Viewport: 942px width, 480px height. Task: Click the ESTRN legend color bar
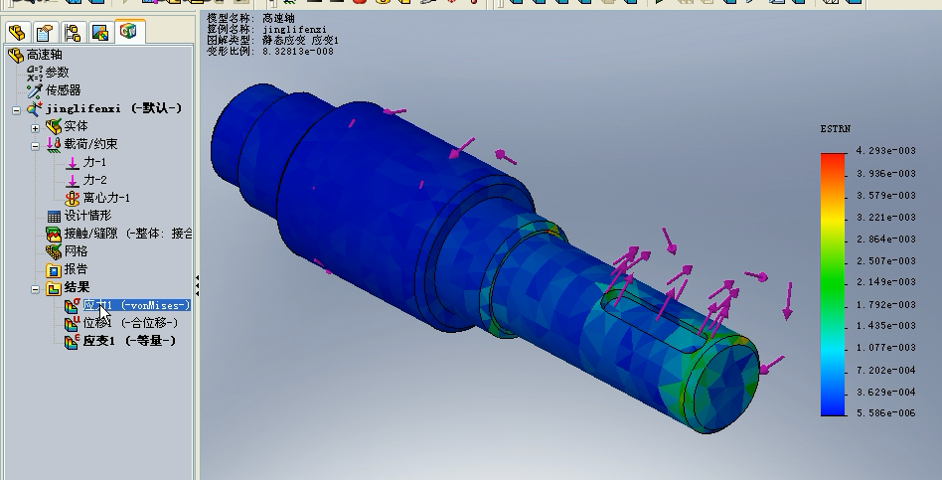point(834,284)
